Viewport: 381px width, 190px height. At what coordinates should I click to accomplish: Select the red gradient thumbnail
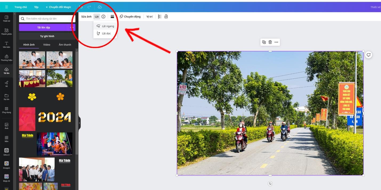pos(27,119)
